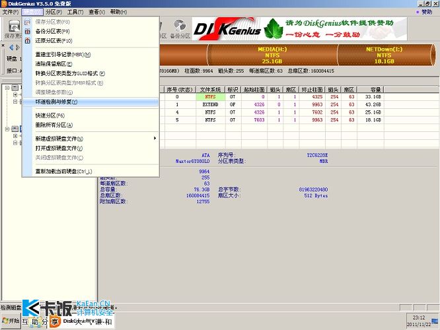This screenshot has width=440, height=330.
Task: Close the disk panel with small x
Action: pos(3,46)
